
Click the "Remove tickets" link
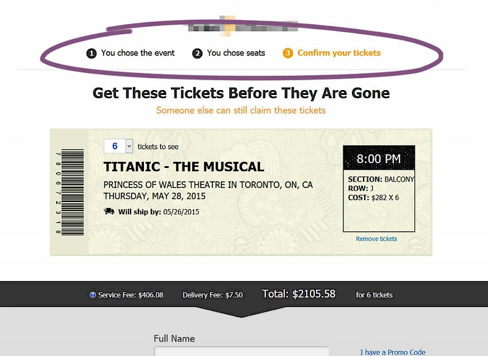[376, 239]
